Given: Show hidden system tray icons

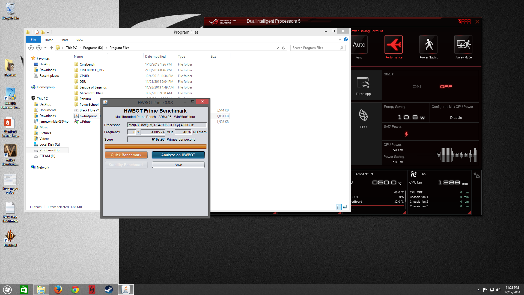Looking at the screenshot, I should pos(478,290).
